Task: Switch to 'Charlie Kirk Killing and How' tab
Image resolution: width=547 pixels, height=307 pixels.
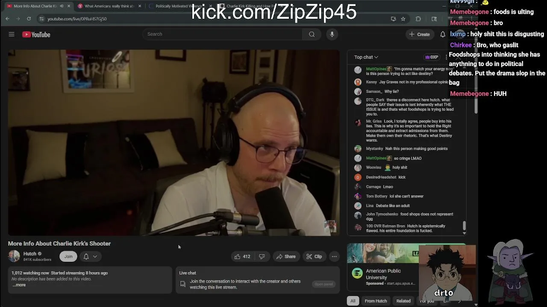Action: pos(251,6)
